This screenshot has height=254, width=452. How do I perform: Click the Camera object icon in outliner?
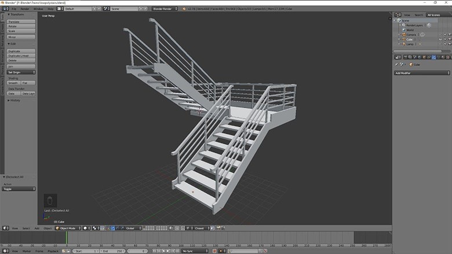point(404,35)
